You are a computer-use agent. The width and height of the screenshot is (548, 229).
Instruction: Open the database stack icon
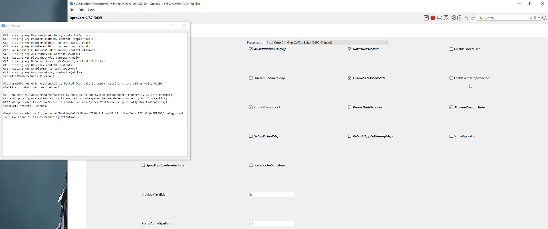pos(460,18)
